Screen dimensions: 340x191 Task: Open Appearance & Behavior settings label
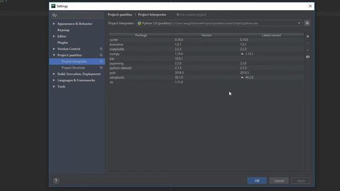pos(75,24)
